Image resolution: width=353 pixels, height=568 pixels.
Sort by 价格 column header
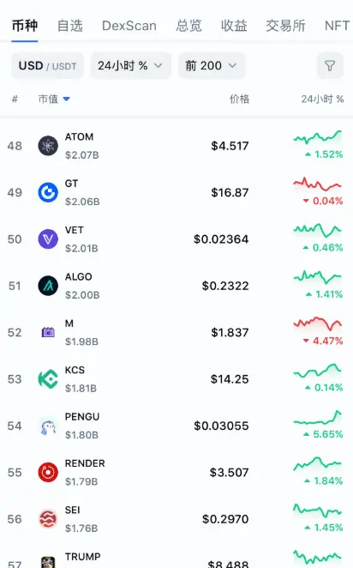pos(239,99)
